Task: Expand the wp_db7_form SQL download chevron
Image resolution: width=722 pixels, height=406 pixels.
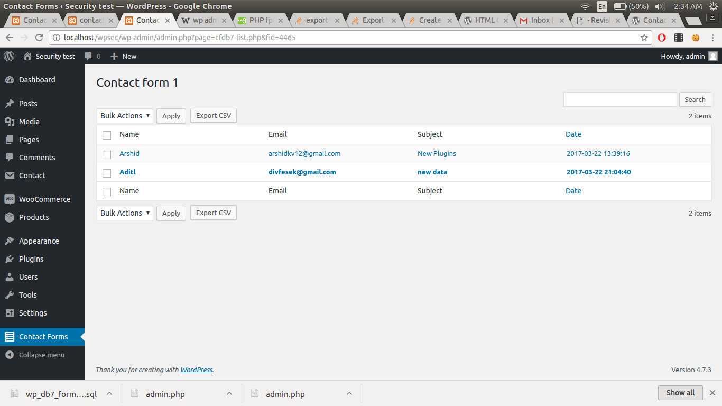Action: [109, 393]
